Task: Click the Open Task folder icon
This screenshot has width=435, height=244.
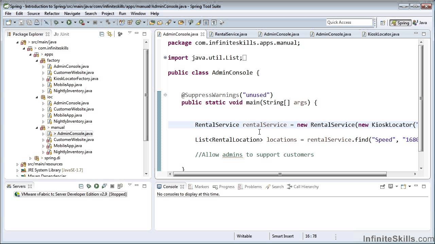Action: pos(160,22)
